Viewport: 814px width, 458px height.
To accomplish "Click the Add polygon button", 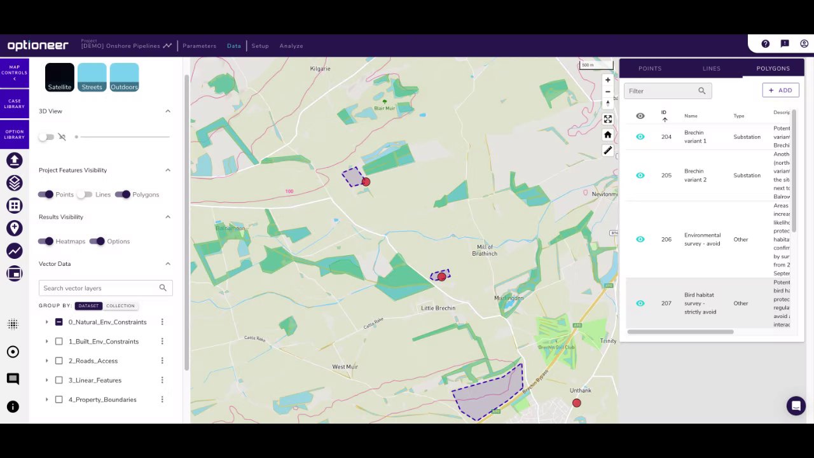I will (780, 90).
